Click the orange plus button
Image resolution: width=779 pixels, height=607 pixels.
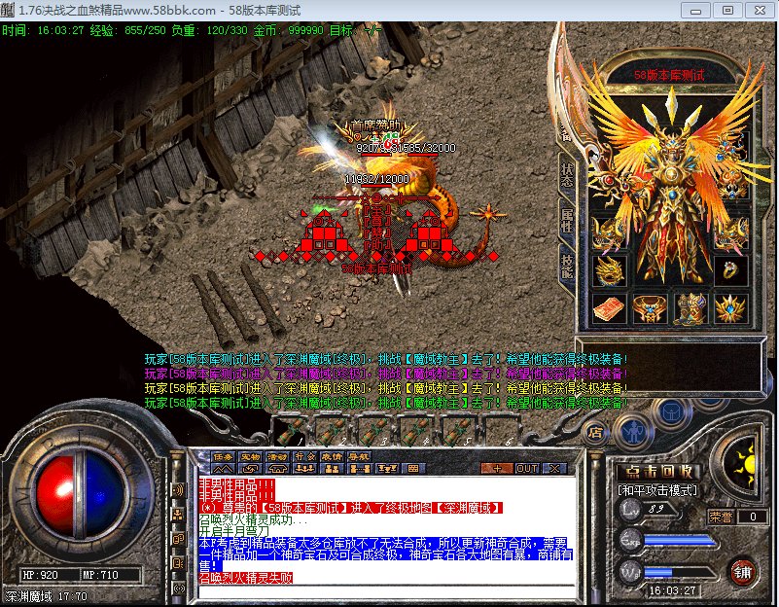point(497,469)
